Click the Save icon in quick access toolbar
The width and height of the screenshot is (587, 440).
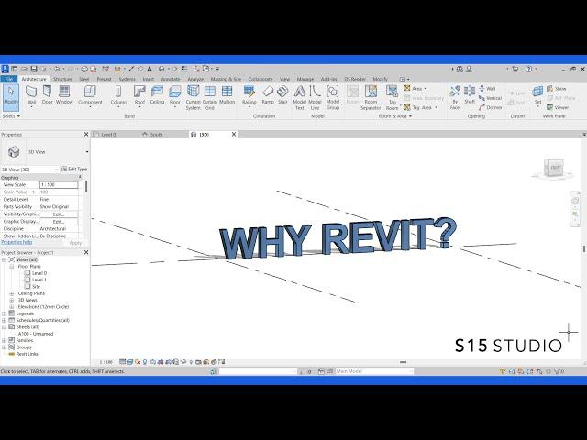click(34, 69)
